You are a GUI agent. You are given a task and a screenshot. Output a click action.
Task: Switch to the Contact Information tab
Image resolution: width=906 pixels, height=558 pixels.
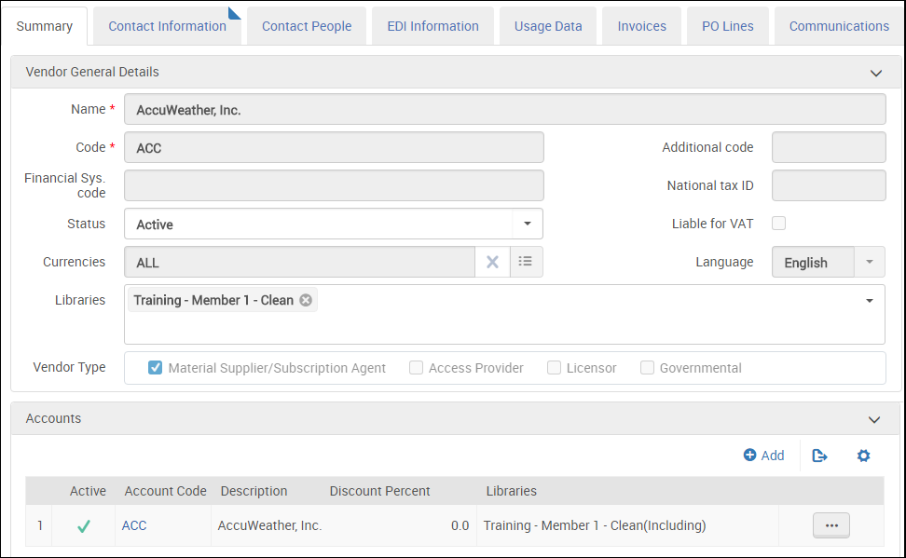(167, 26)
